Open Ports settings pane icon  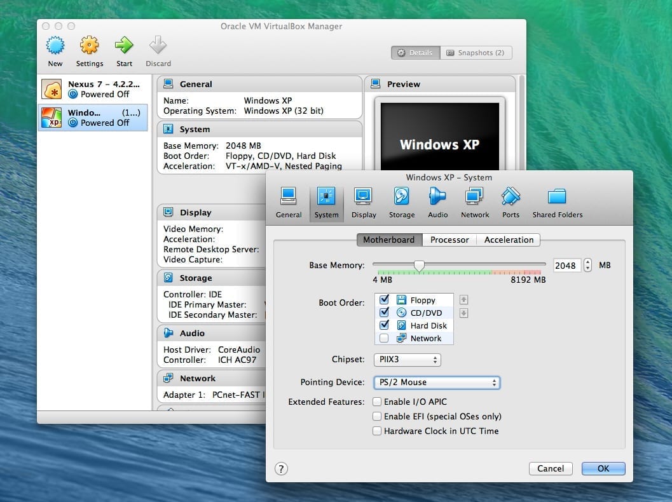(511, 196)
